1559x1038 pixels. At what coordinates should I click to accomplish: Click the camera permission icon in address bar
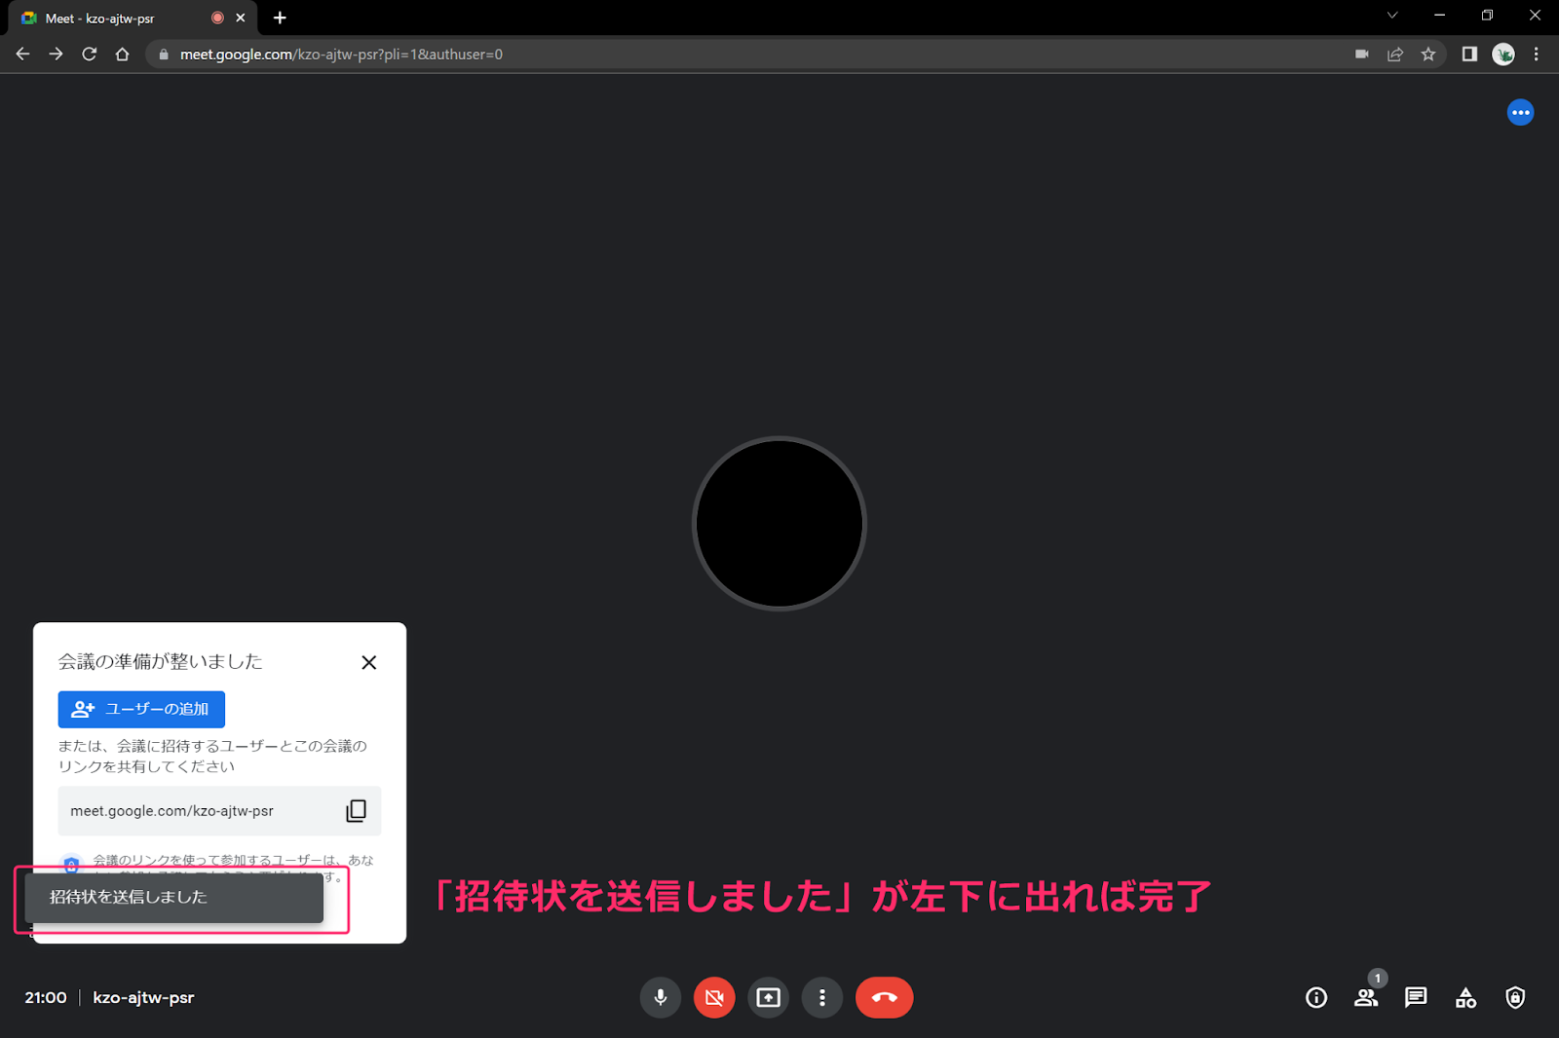[1362, 55]
